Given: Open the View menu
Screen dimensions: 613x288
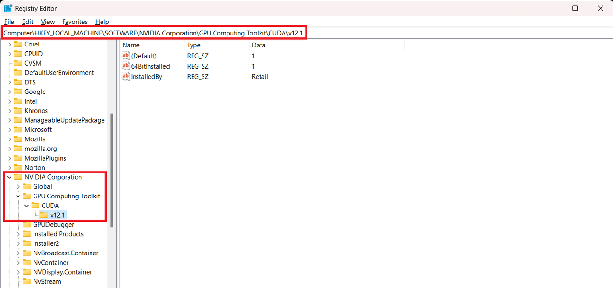Looking at the screenshot, I should (48, 22).
